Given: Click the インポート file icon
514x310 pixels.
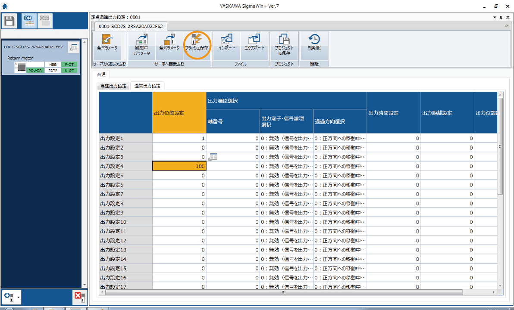Looking at the screenshot, I should coord(226,42).
